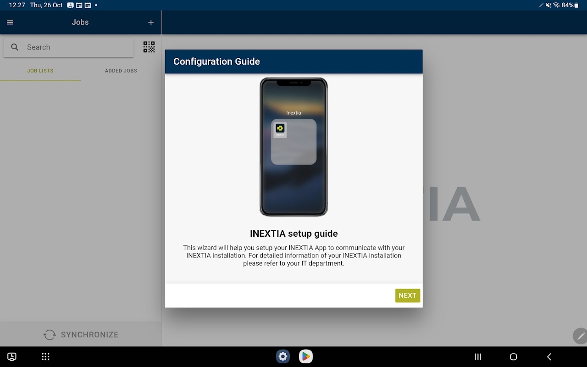587x367 pixels.
Task: Tap the Home navigation button
Action: 514,356
